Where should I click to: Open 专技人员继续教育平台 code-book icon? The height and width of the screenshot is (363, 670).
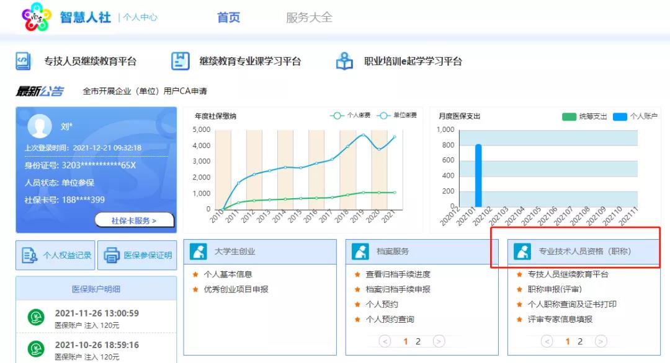[24, 61]
